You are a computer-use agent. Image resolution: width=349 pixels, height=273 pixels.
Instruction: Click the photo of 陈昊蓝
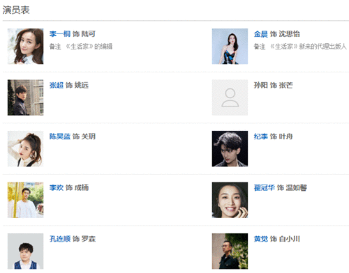[x=25, y=148]
